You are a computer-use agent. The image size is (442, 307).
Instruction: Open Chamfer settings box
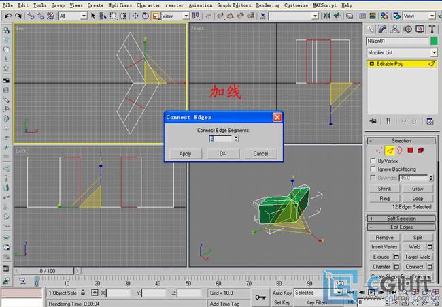pyautogui.click(x=396, y=267)
